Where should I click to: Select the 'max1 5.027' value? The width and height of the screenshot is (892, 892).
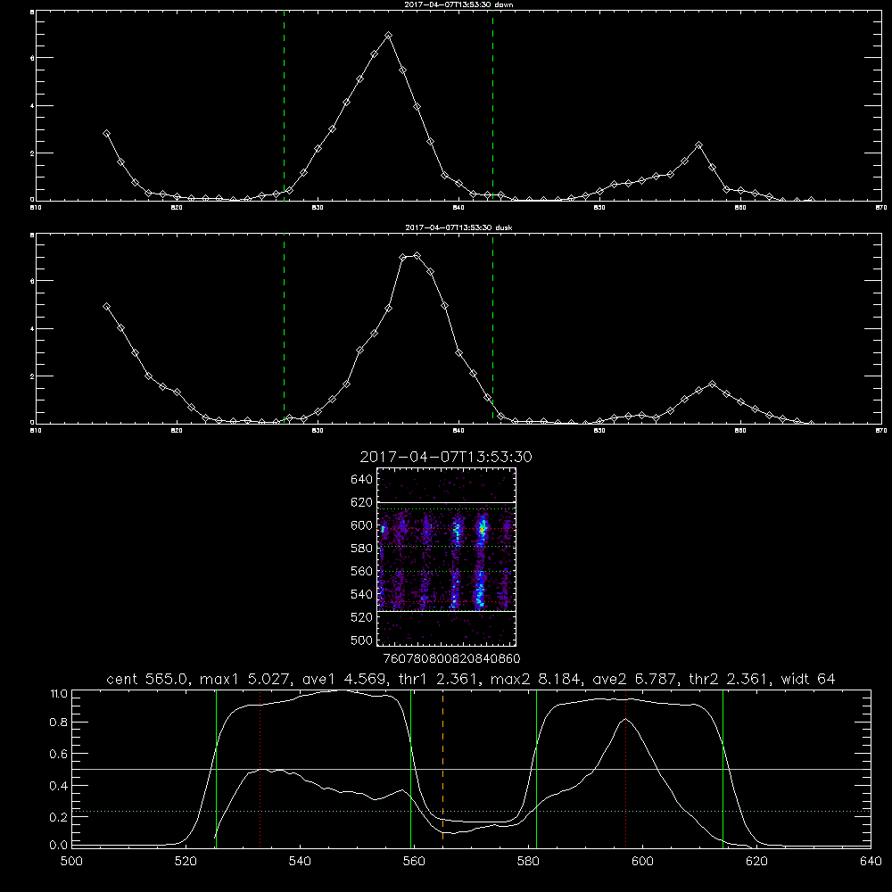coord(243,679)
